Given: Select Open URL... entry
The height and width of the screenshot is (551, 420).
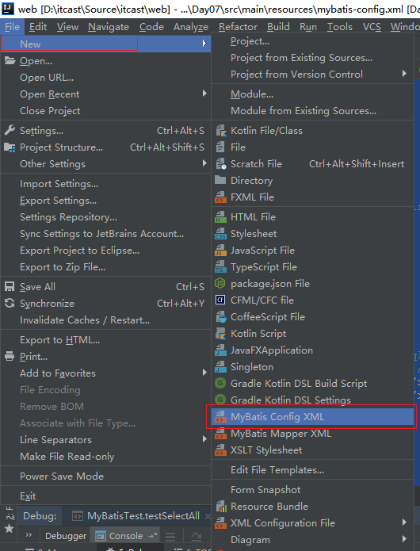Looking at the screenshot, I should coord(47,78).
